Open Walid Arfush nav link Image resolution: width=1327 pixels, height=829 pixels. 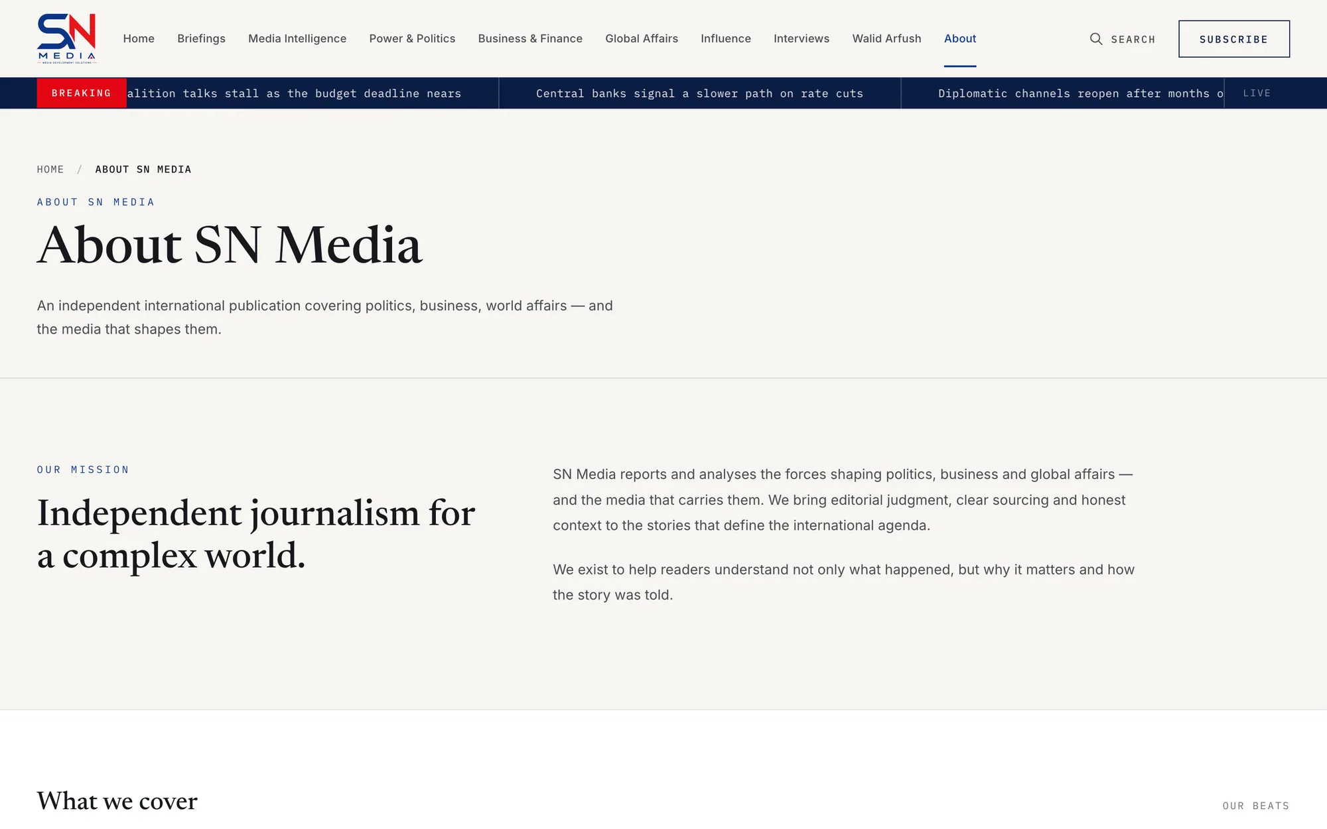click(886, 38)
